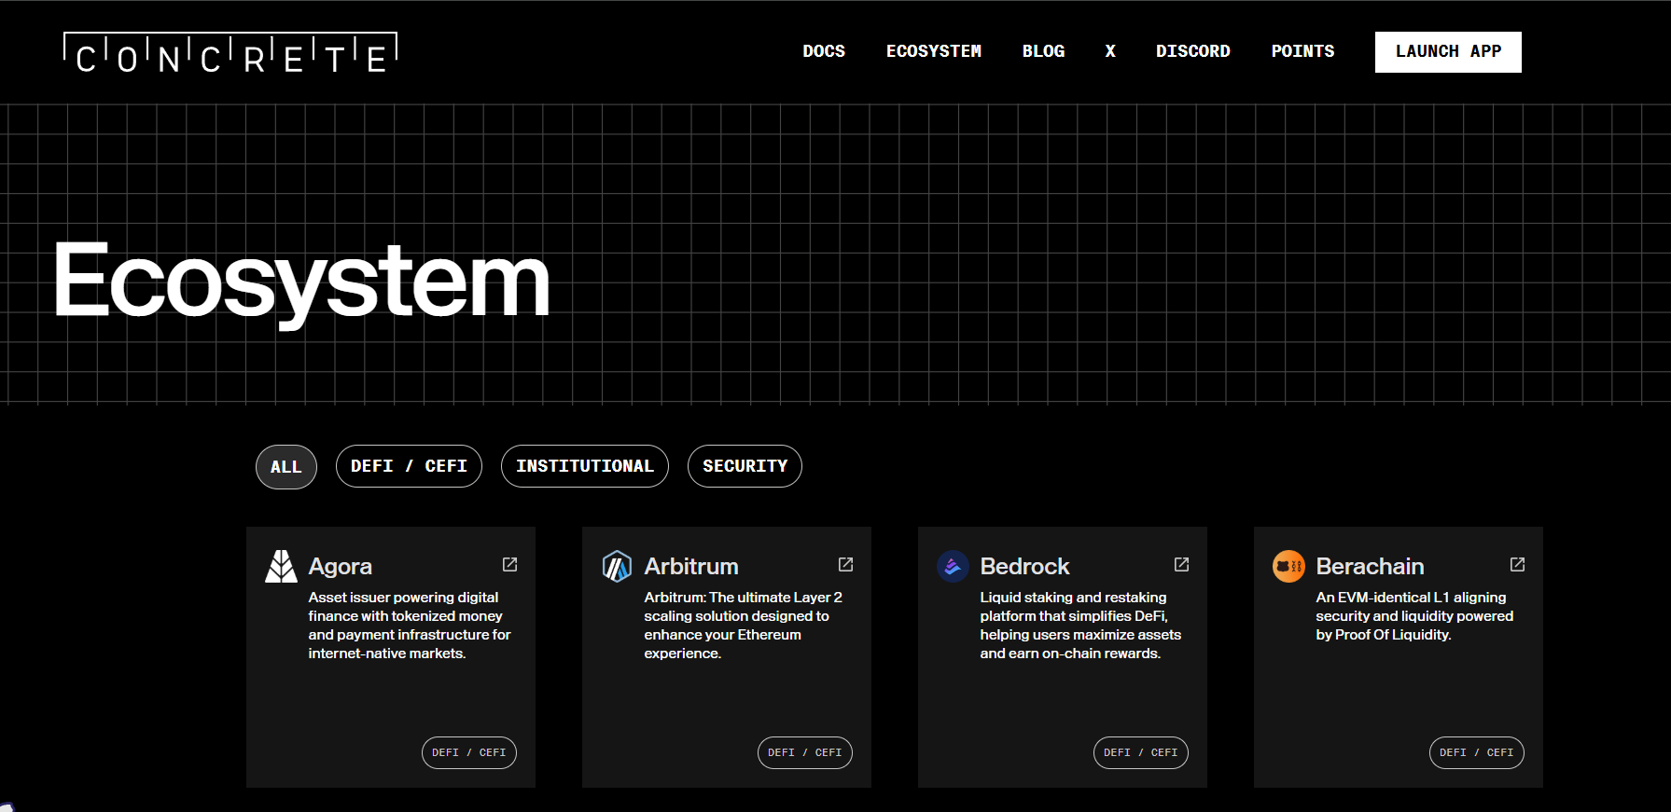
Task: Open the Agora external link icon
Action: click(509, 564)
